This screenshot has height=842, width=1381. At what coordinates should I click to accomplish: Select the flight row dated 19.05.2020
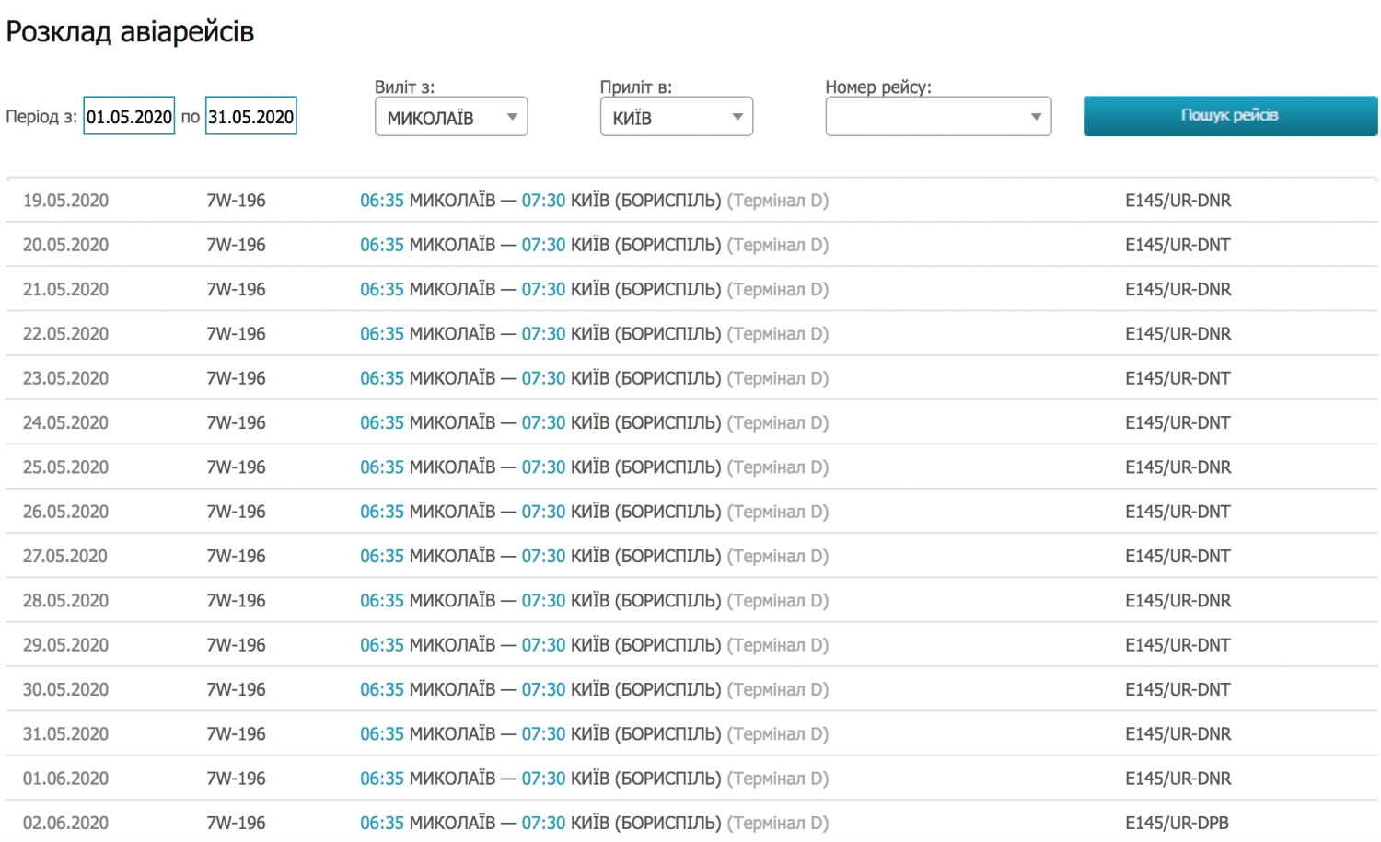[x=65, y=201]
